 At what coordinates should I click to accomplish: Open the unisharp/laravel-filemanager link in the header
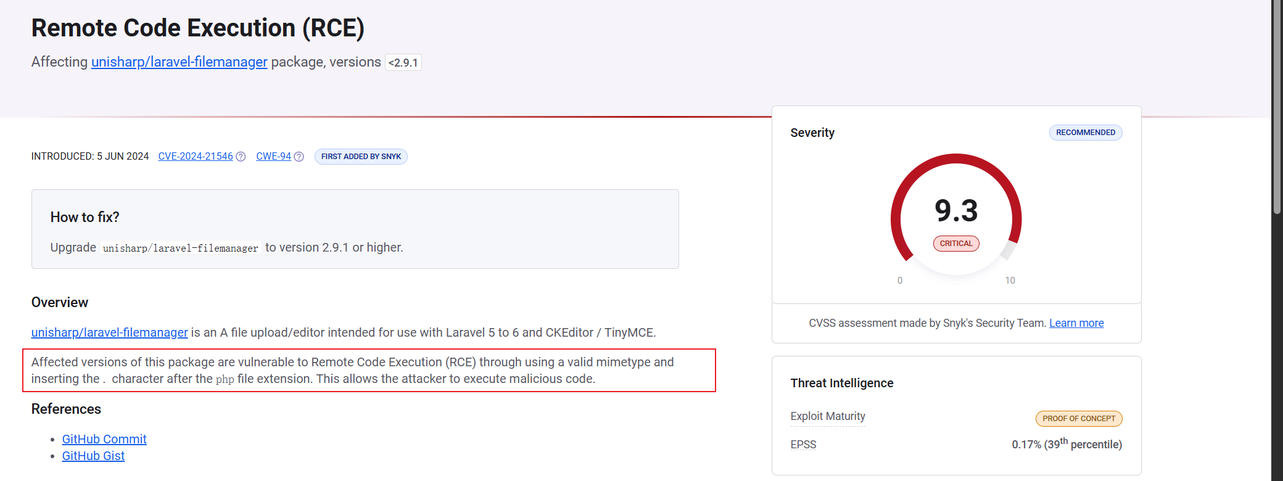tap(179, 62)
